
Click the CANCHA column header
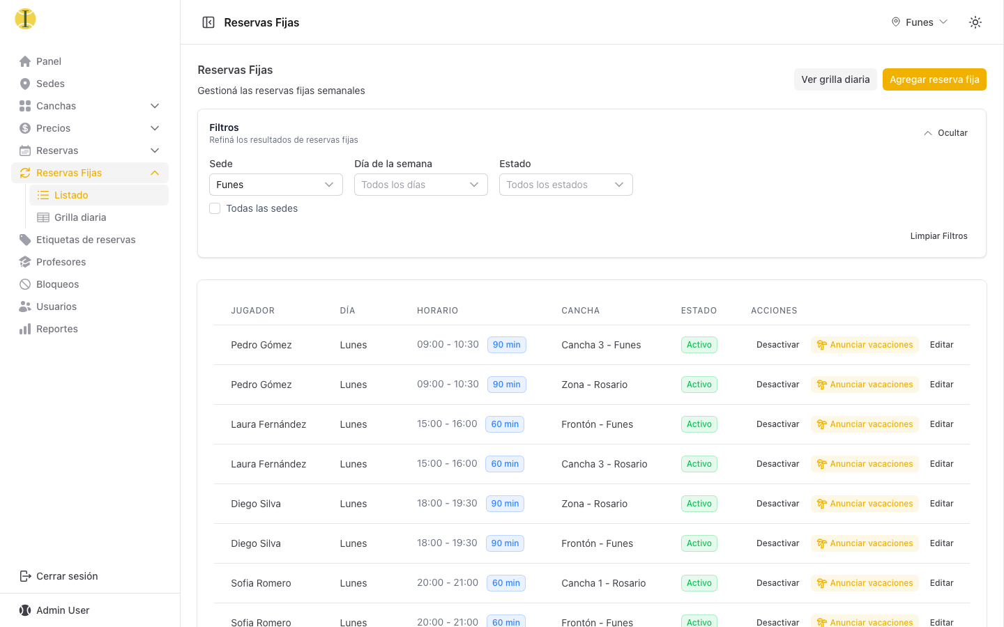click(x=581, y=311)
